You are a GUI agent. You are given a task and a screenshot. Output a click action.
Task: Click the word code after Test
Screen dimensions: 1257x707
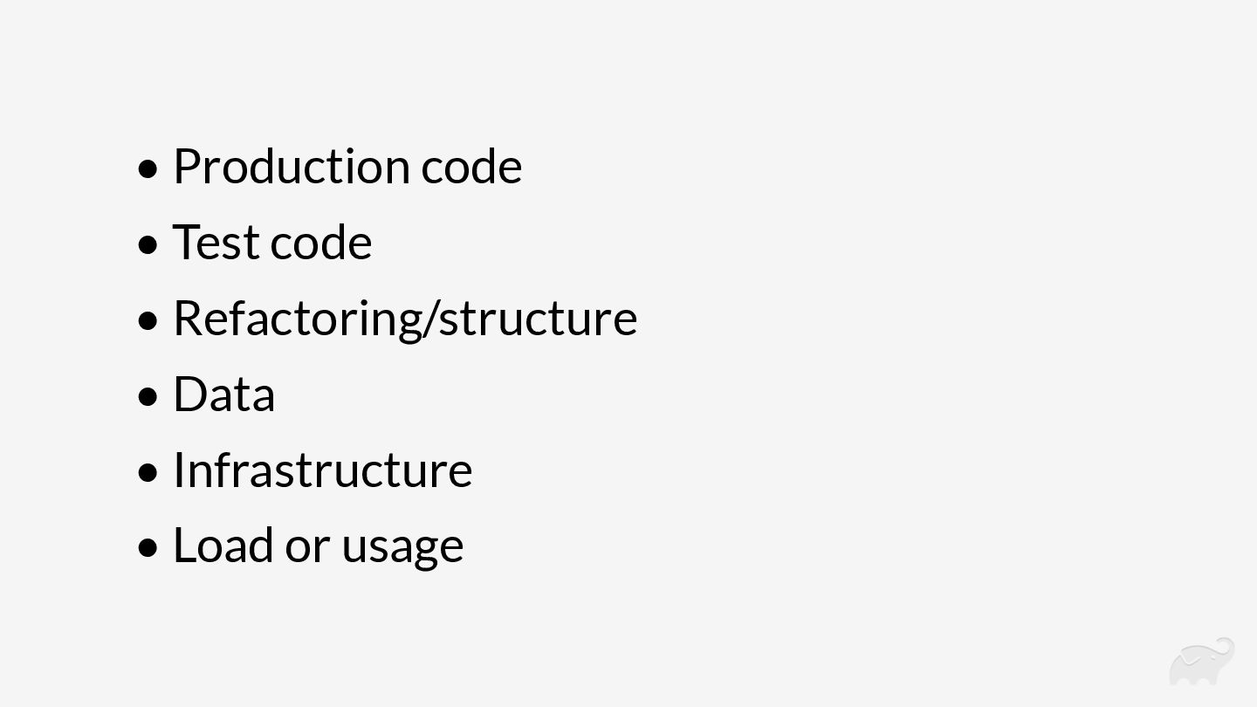point(321,242)
